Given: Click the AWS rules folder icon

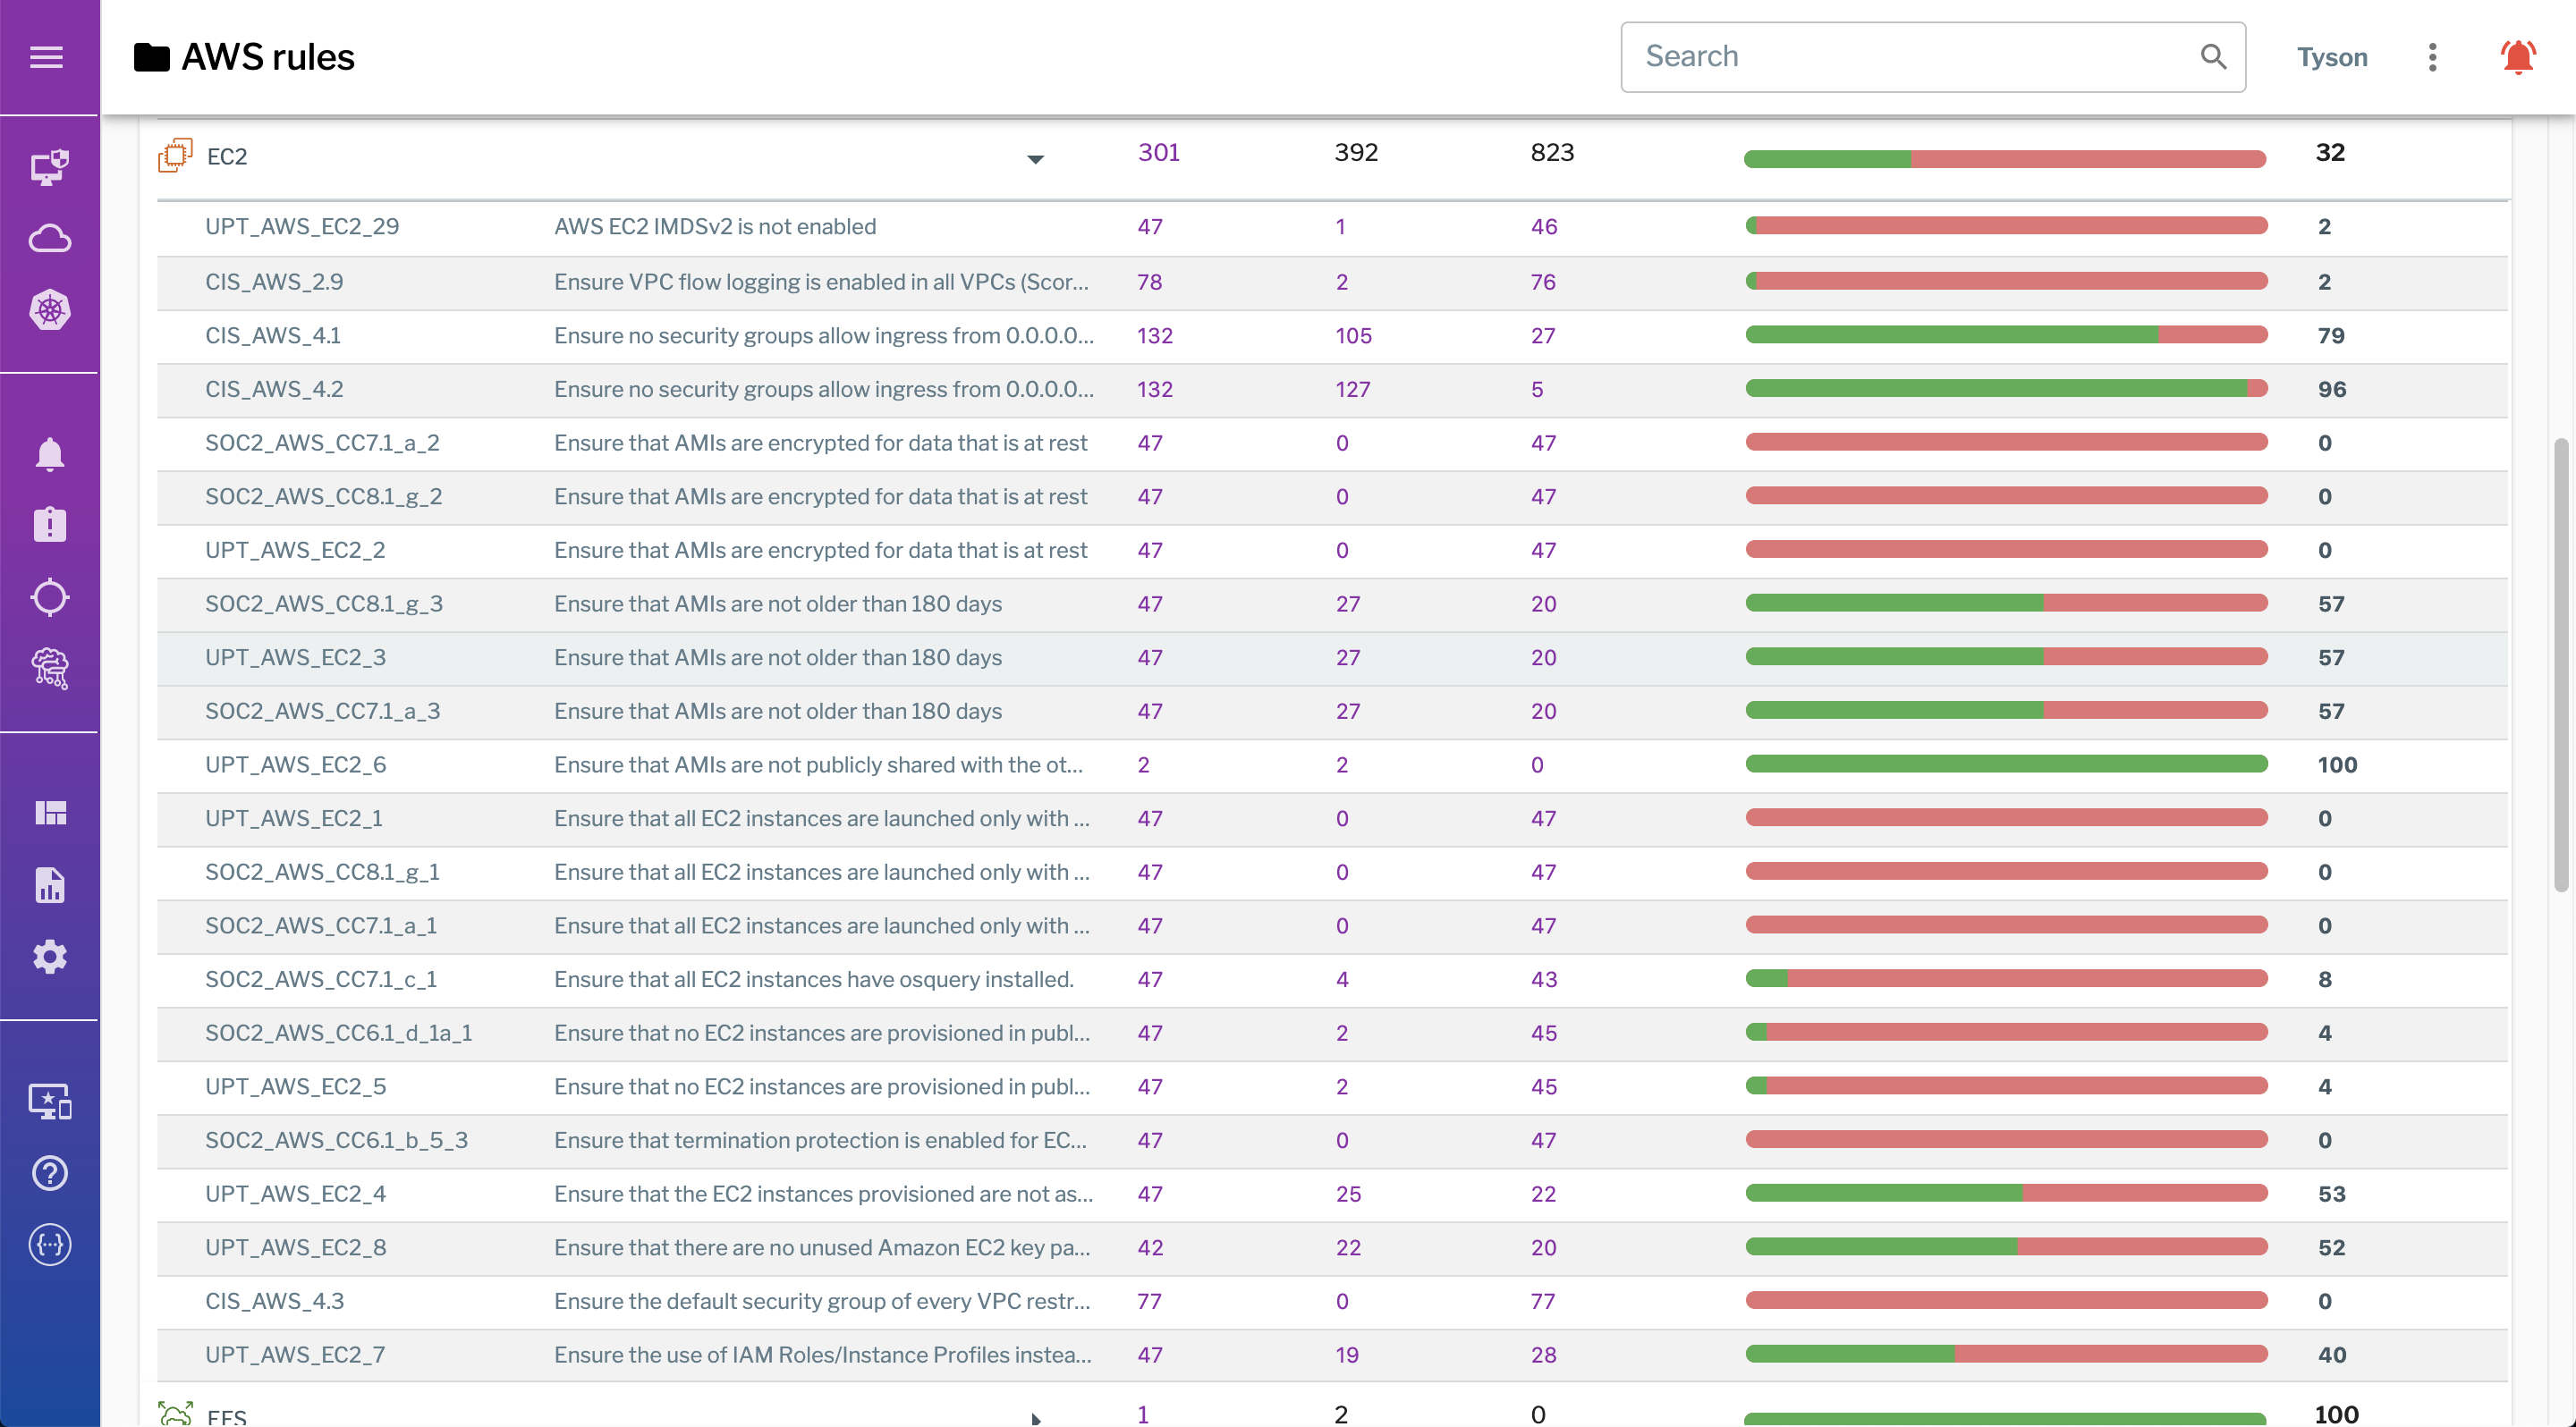Looking at the screenshot, I should pos(152,57).
